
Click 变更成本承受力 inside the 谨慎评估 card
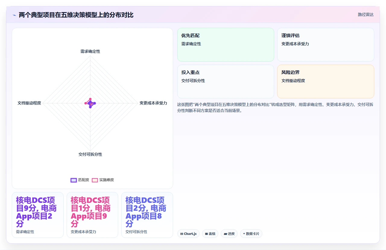(295, 44)
